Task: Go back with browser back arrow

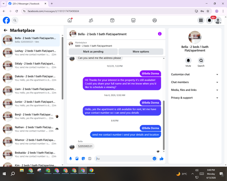Action: click(4, 11)
